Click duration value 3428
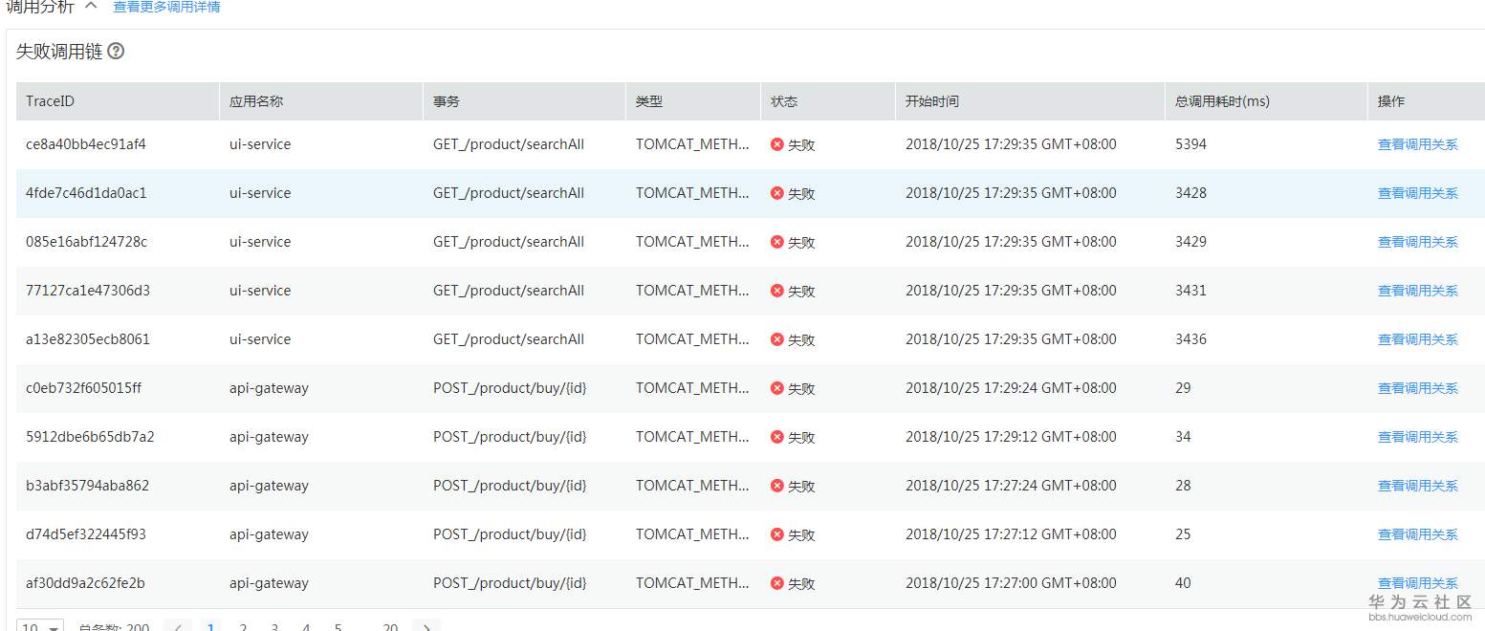This screenshot has height=631, width=1485. click(1191, 193)
